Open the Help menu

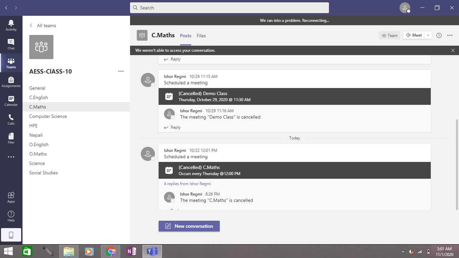pos(11,216)
